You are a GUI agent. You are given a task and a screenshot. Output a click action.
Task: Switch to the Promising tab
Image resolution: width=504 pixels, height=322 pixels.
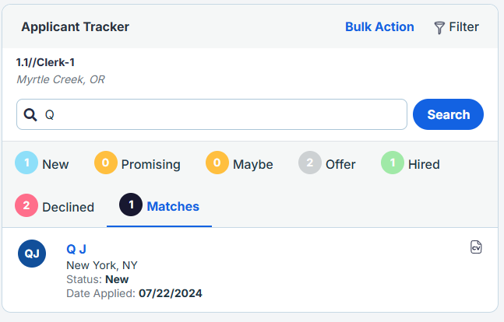coord(151,164)
